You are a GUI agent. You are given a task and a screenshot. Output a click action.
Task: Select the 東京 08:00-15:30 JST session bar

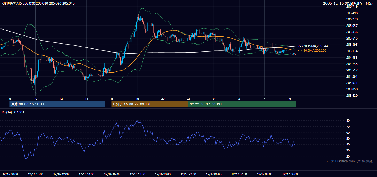click(57, 104)
